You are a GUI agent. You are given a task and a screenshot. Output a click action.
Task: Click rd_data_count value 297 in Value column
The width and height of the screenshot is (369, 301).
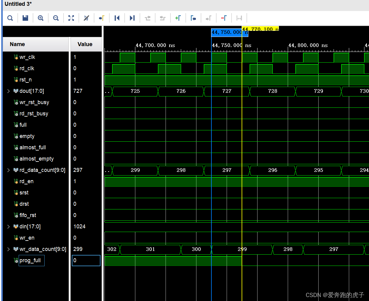[x=78, y=170]
